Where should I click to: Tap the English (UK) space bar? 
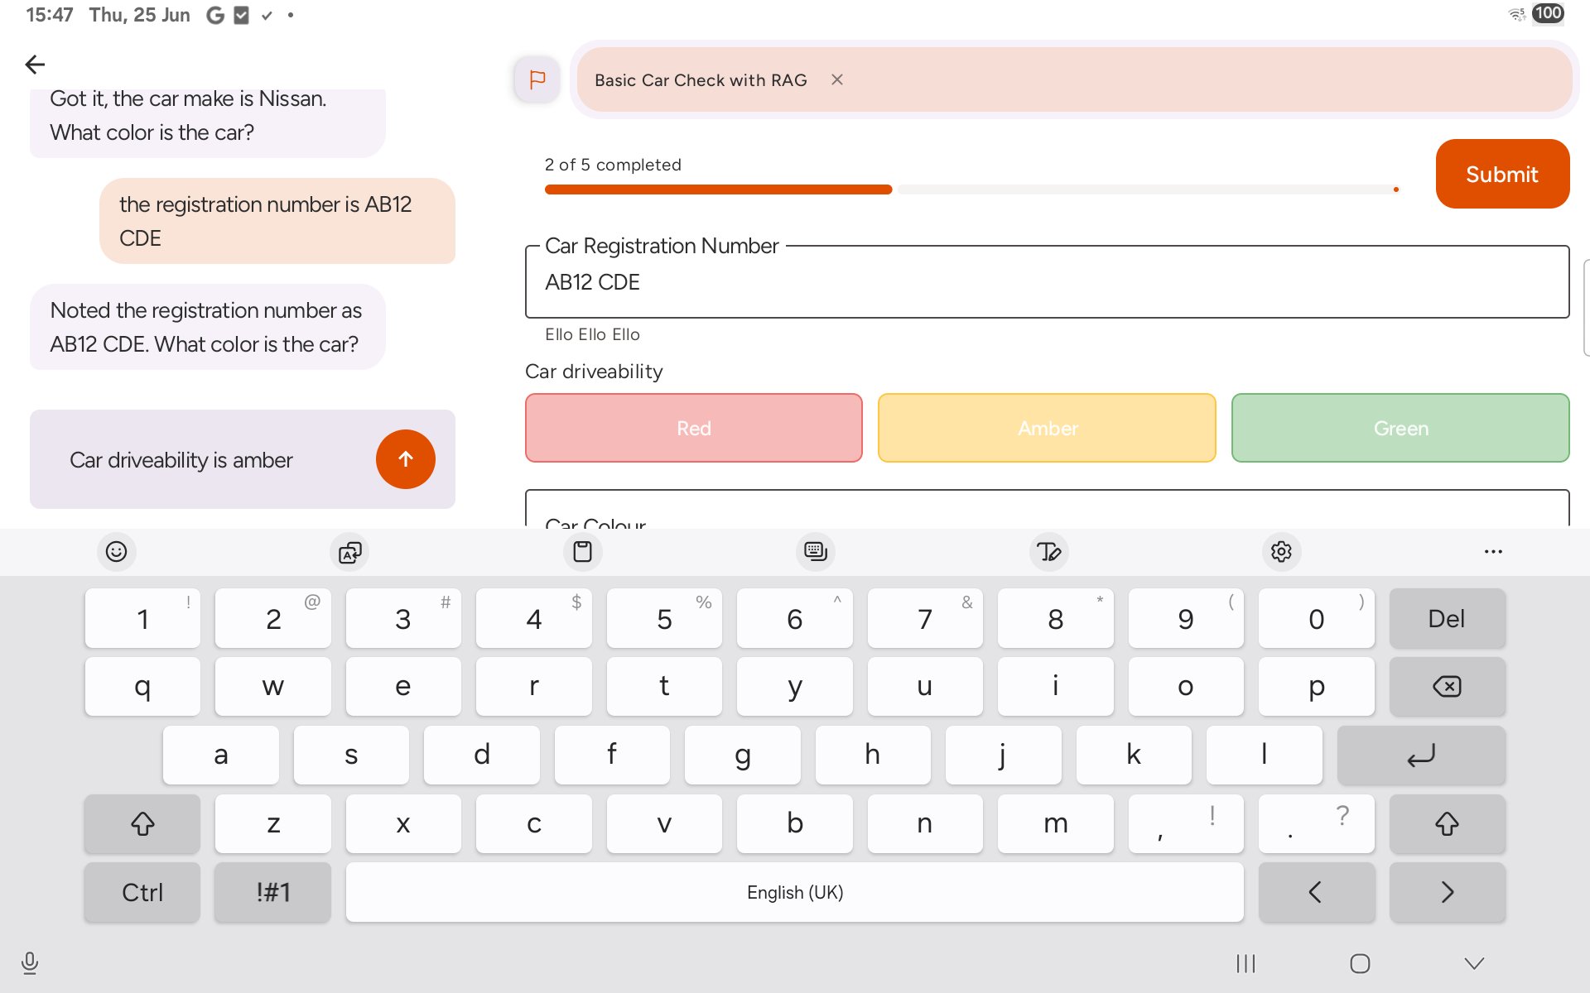pyautogui.click(x=795, y=892)
